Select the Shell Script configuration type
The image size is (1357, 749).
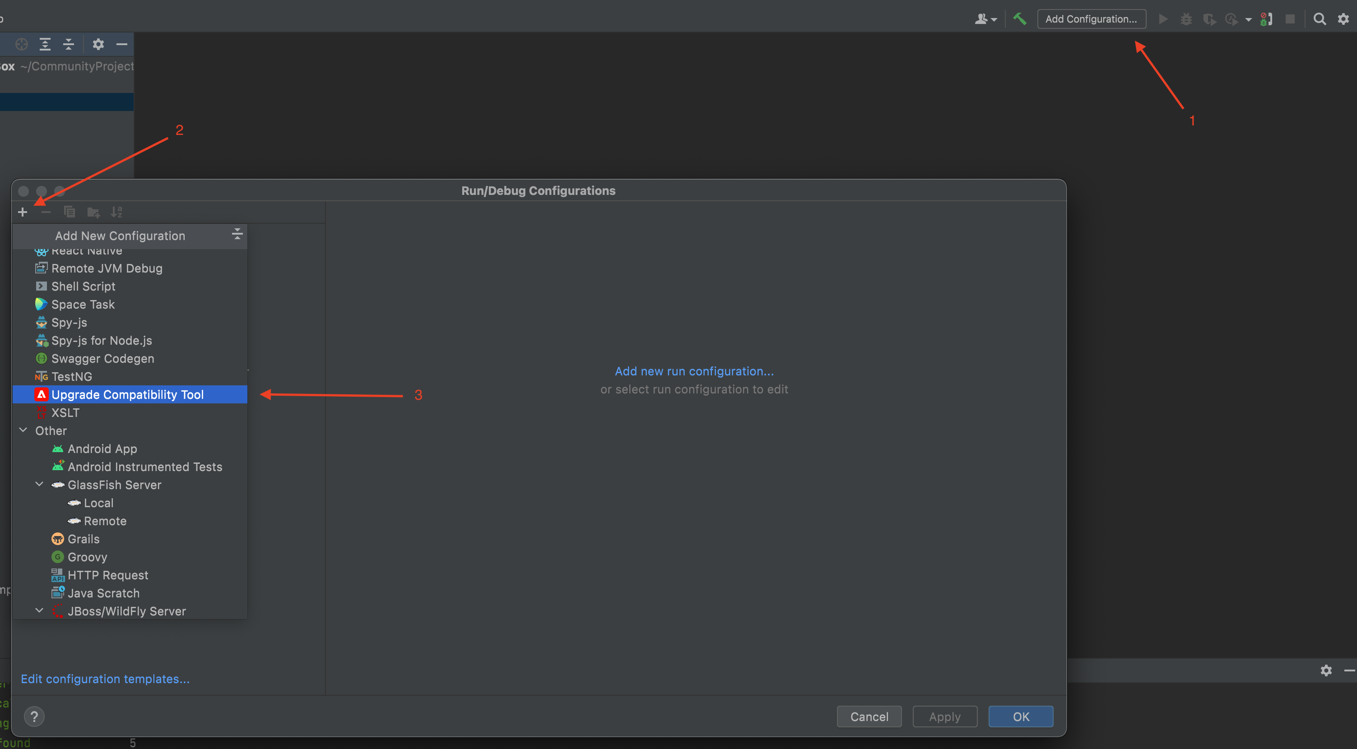click(83, 287)
